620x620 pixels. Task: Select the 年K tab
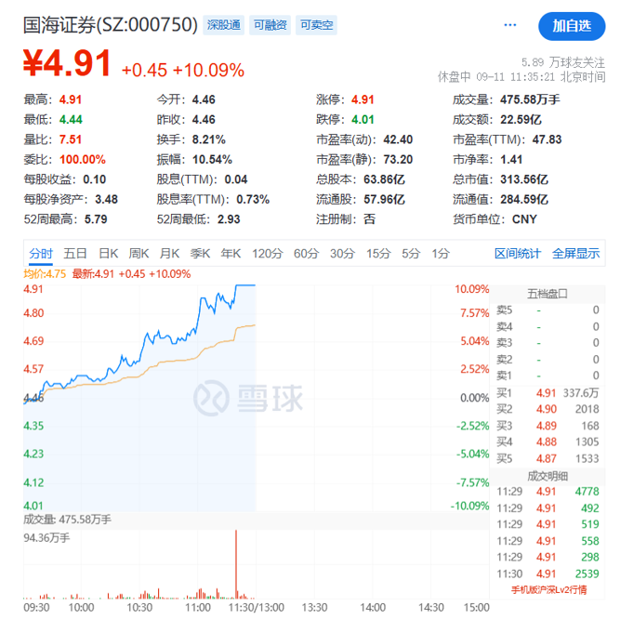point(231,254)
